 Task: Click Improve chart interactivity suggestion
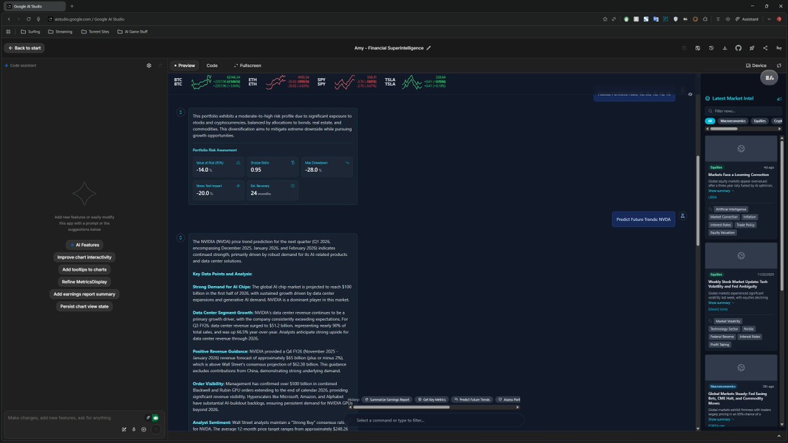tap(84, 257)
